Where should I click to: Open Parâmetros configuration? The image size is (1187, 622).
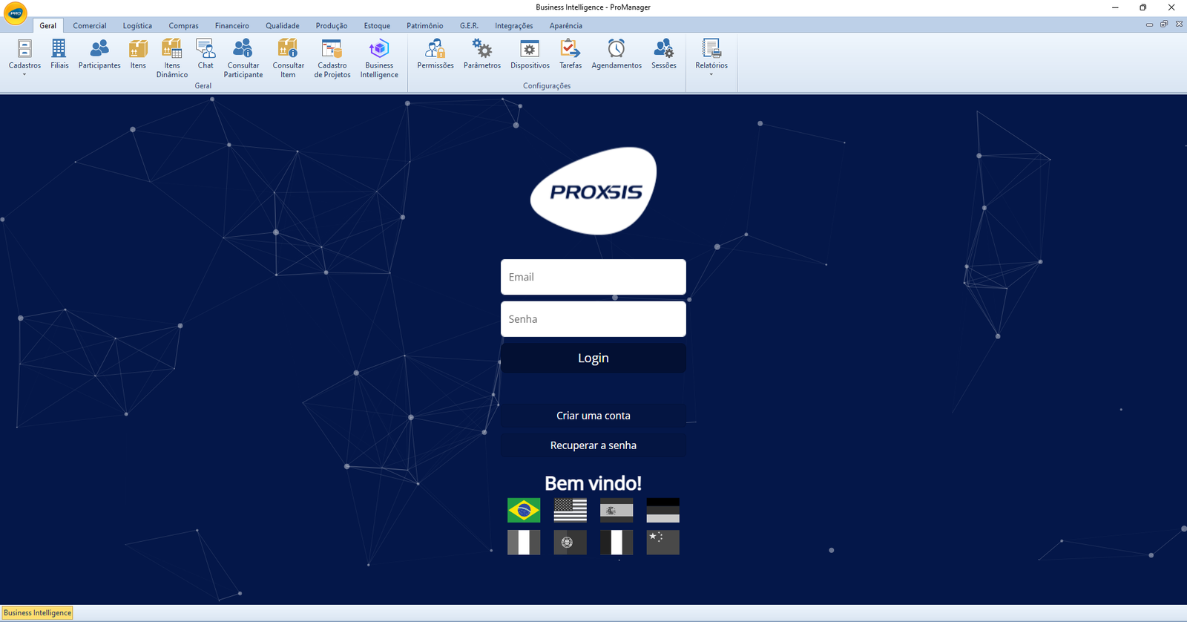coord(482,54)
